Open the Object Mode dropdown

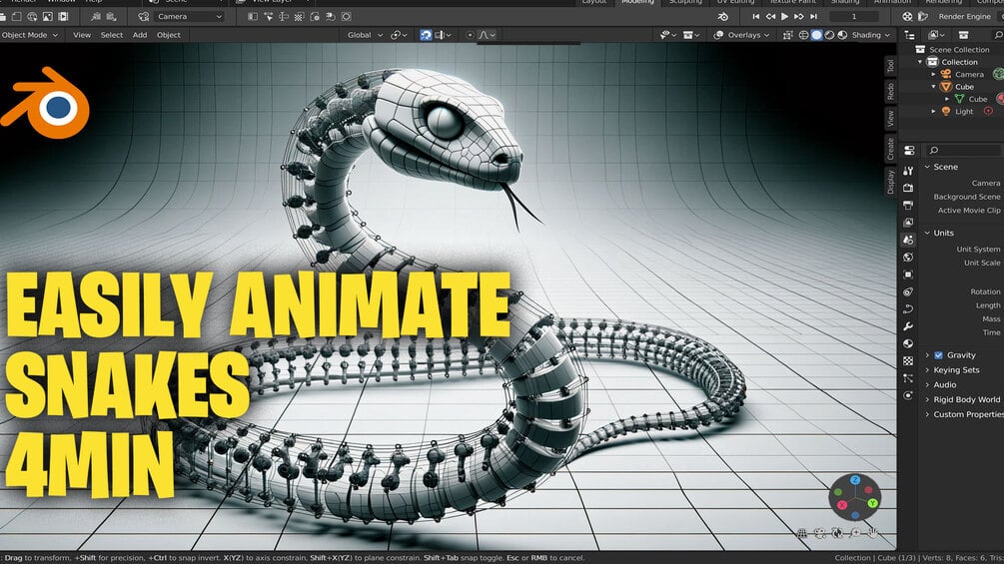pos(29,35)
